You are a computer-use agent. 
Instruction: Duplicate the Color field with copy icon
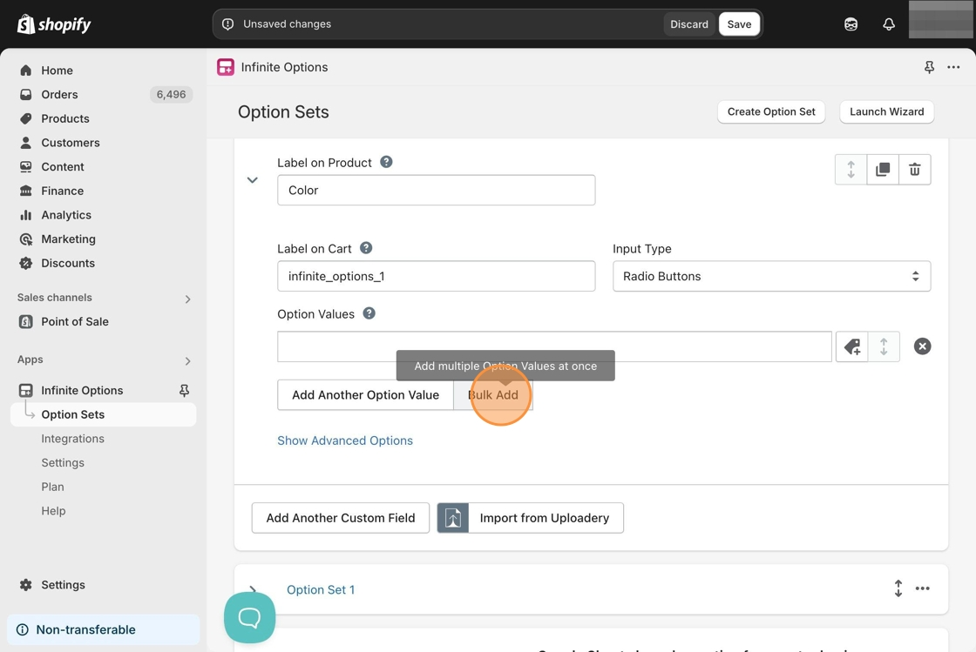883,170
